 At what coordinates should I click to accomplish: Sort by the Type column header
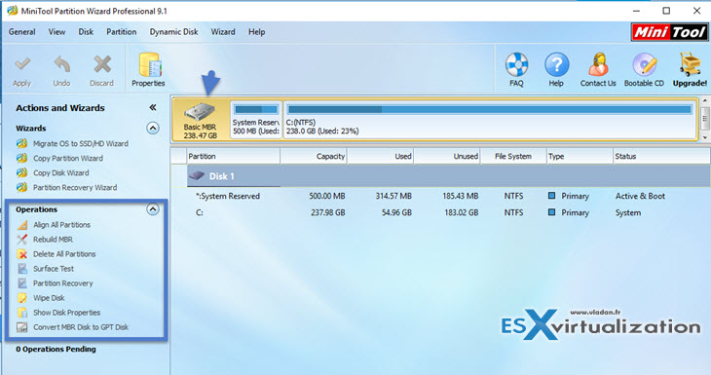tap(580, 156)
